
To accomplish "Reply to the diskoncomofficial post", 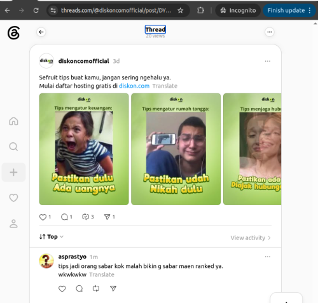I will (64, 217).
